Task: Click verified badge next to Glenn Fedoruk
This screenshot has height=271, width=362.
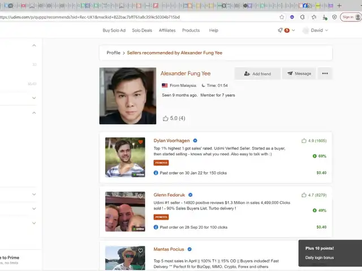Action: pos(191,195)
